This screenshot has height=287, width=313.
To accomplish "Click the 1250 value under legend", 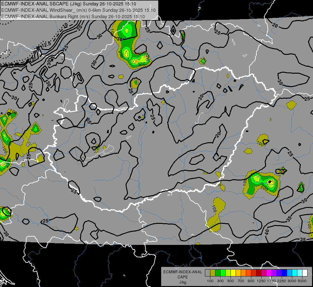I will (x=261, y=281).
